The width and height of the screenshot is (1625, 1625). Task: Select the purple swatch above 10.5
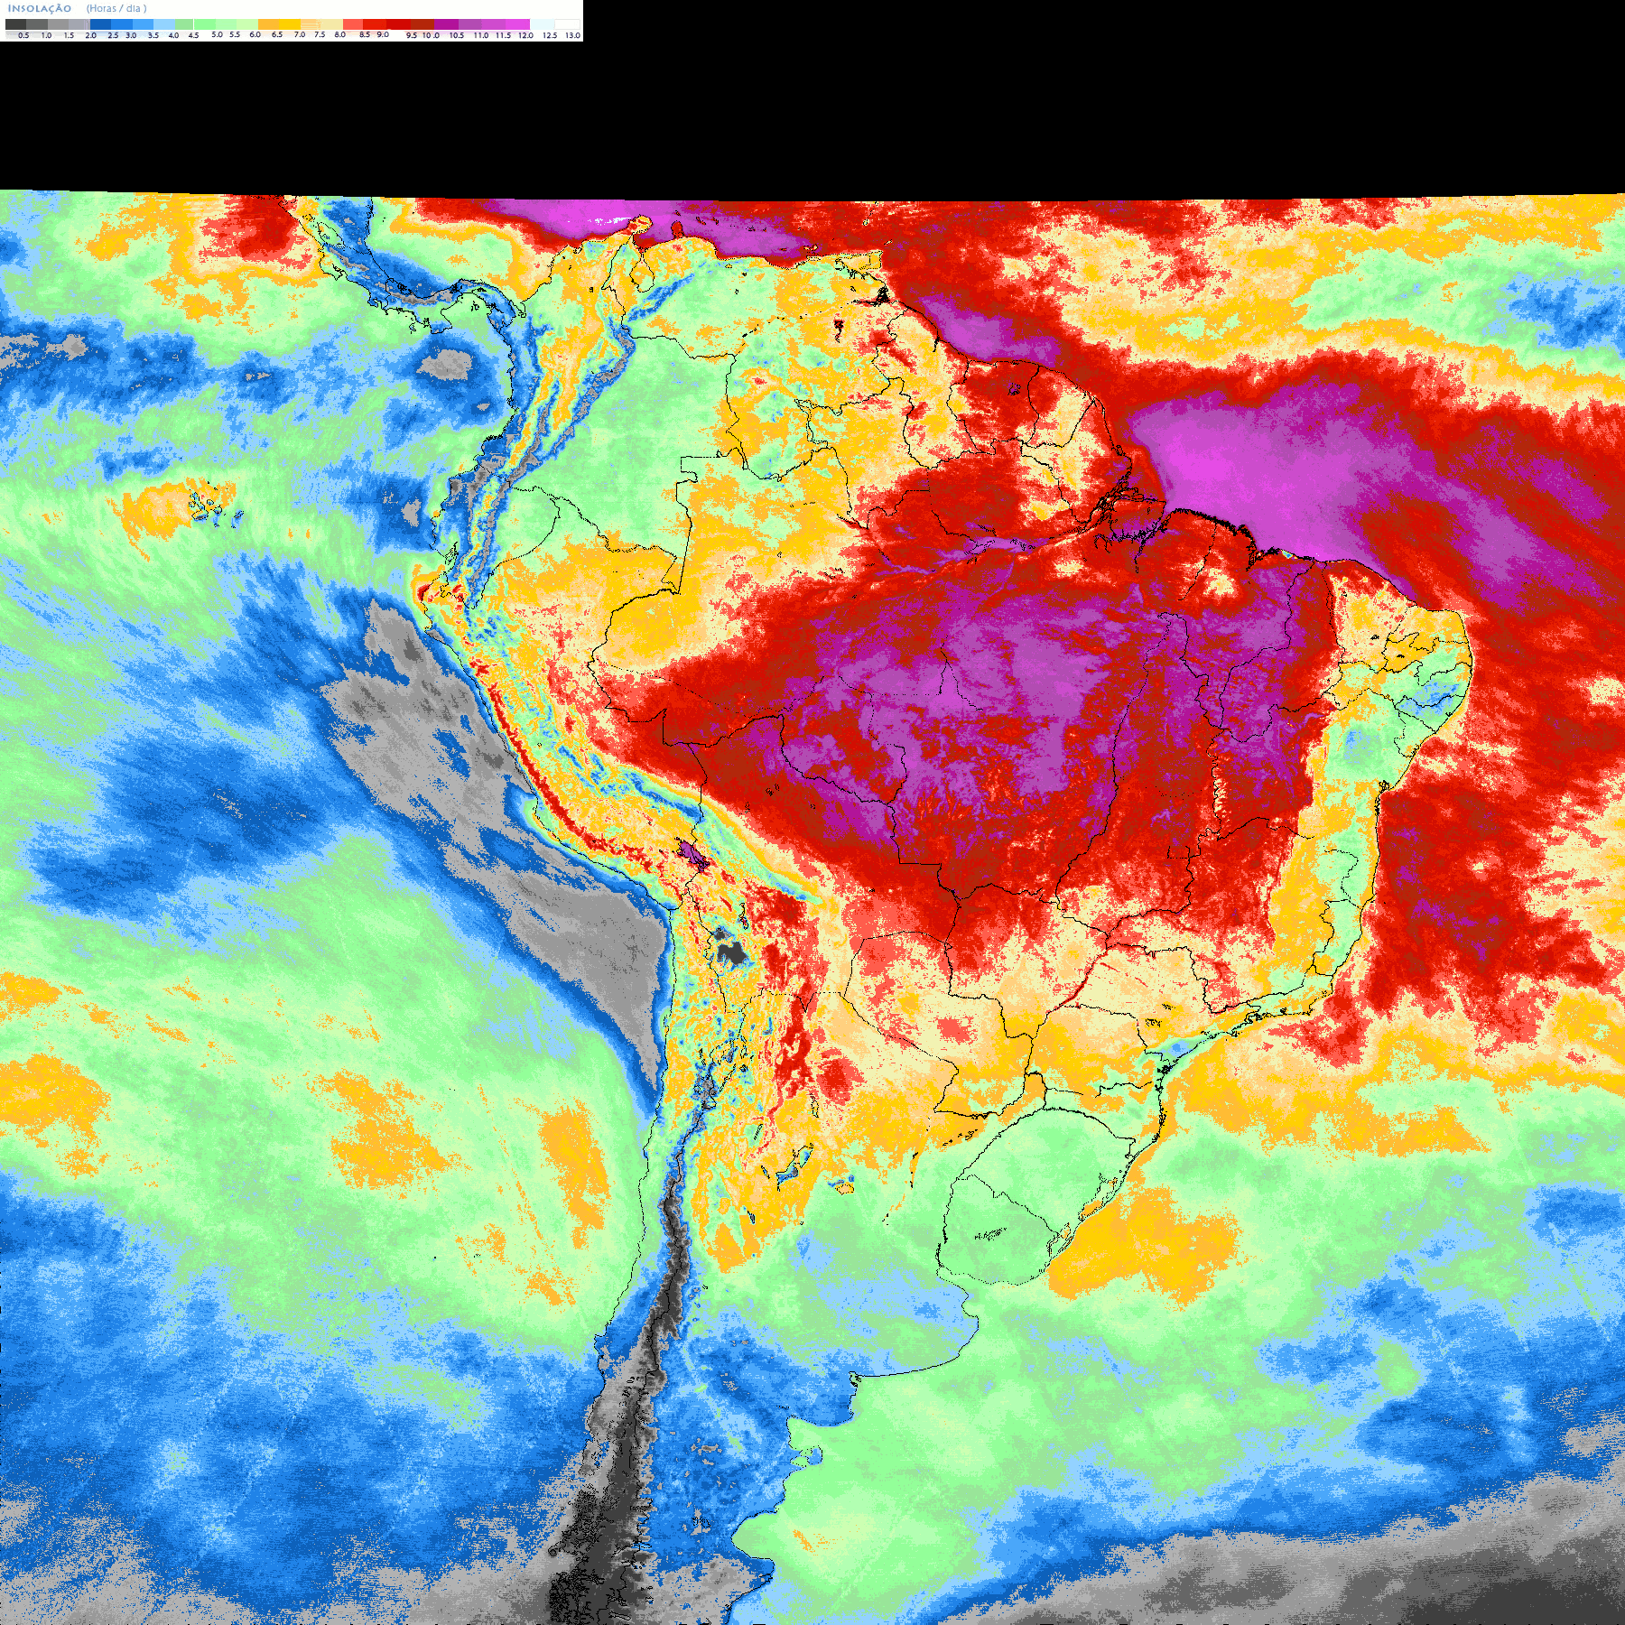tap(446, 24)
